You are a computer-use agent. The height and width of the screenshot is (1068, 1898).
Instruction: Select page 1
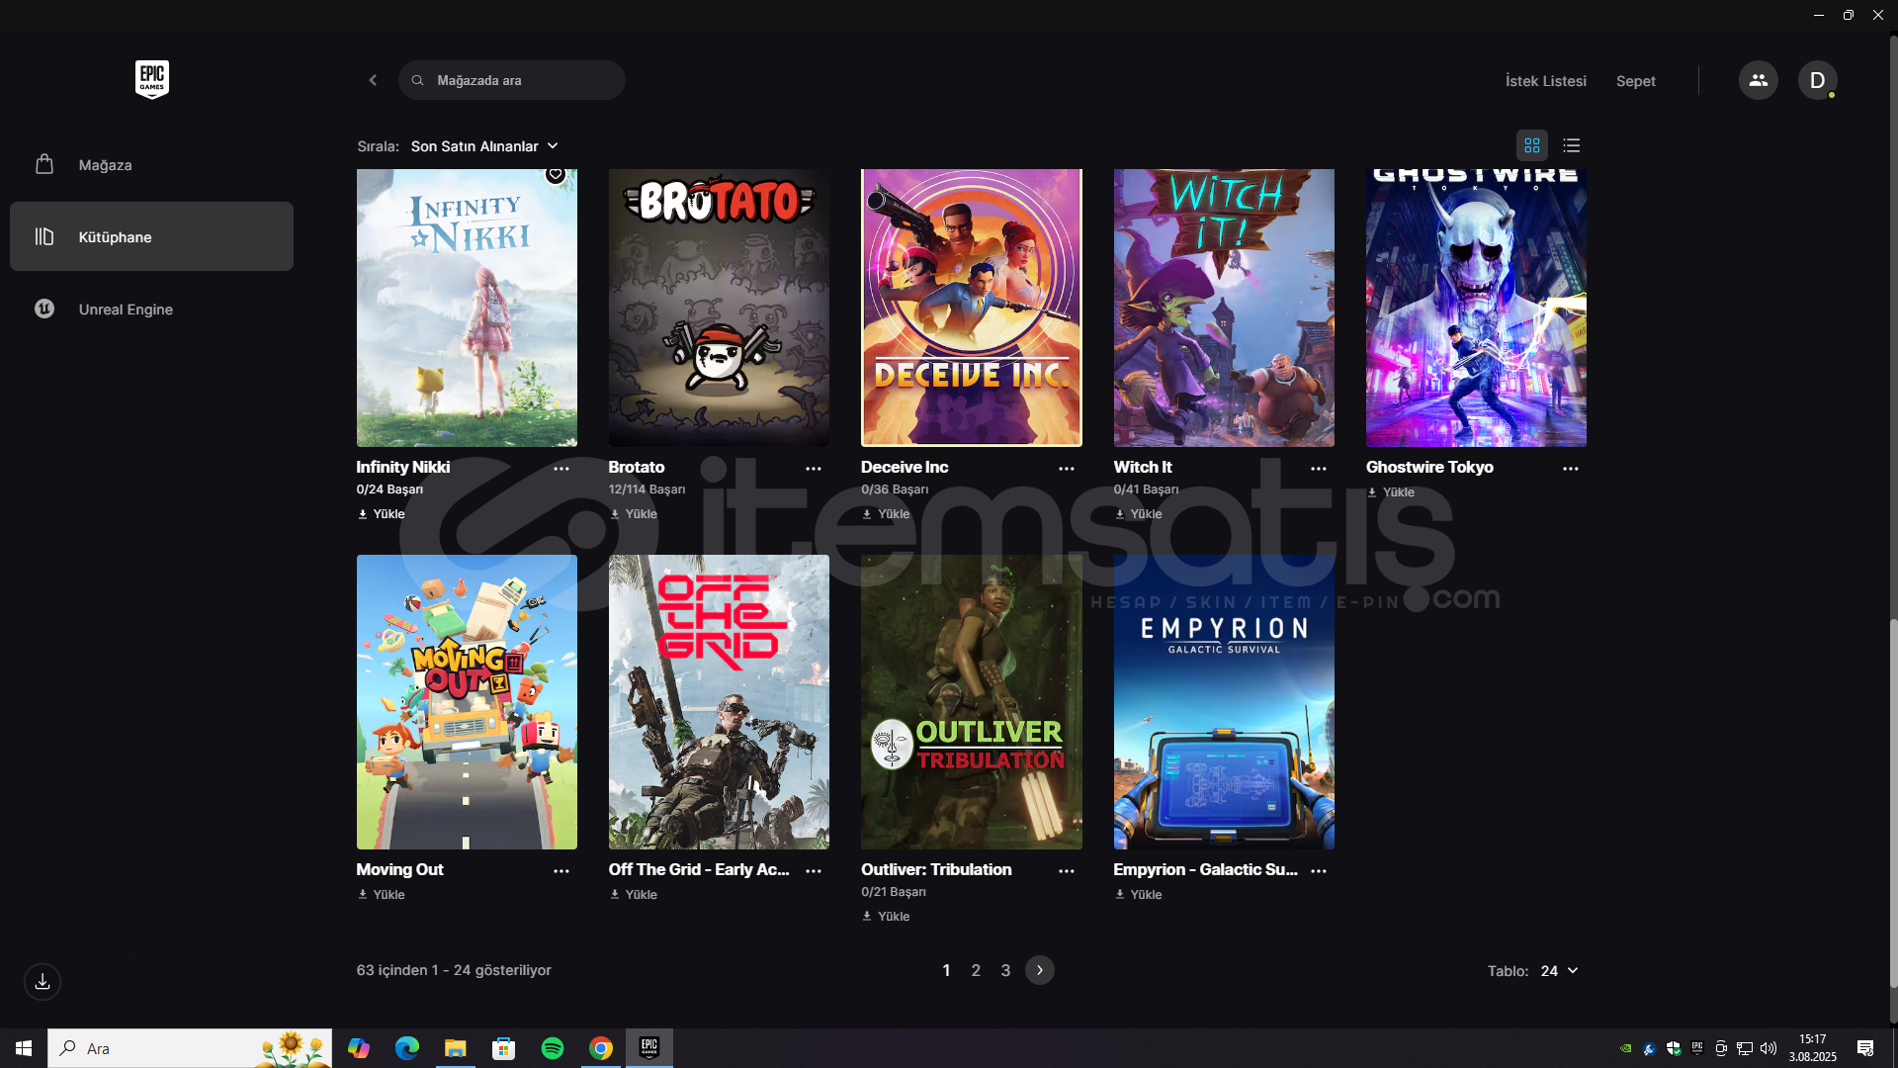[x=946, y=970]
